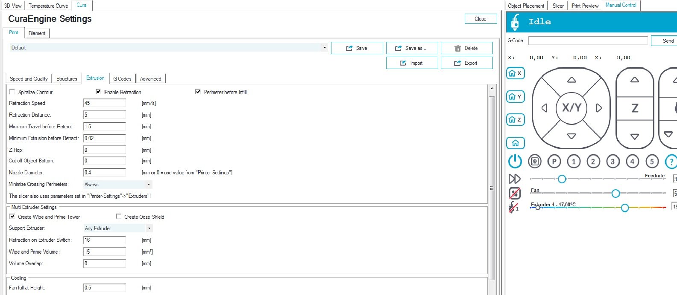This screenshot has width=677, height=295.
Task: Move Z axis up arrow
Action: (x=635, y=80)
